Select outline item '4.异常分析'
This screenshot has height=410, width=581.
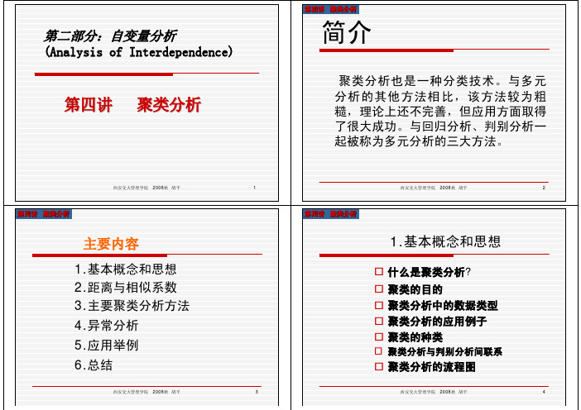pyautogui.click(x=106, y=325)
